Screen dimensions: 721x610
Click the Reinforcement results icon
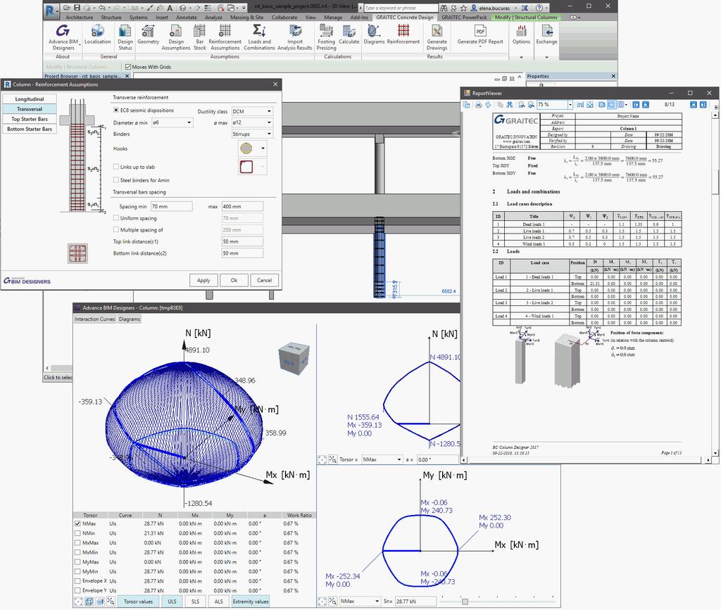pyautogui.click(x=403, y=31)
